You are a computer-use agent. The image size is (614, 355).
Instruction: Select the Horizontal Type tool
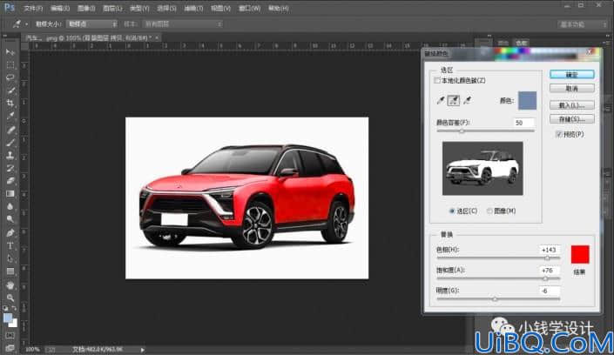point(10,245)
